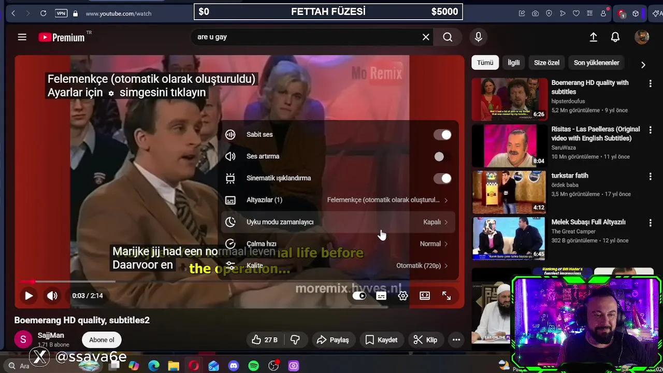The image size is (663, 373).
Task: Reload the page in Opera
Action: click(44, 13)
